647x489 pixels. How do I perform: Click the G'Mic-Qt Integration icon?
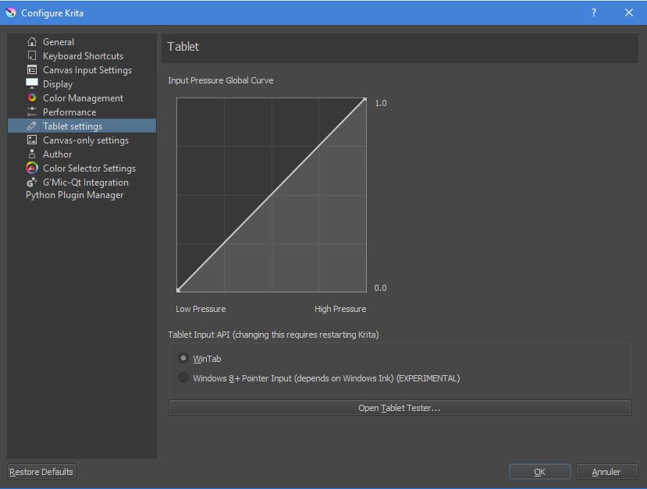coord(32,182)
